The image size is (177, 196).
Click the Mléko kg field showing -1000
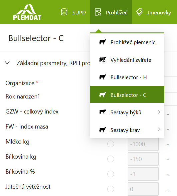click(x=143, y=144)
